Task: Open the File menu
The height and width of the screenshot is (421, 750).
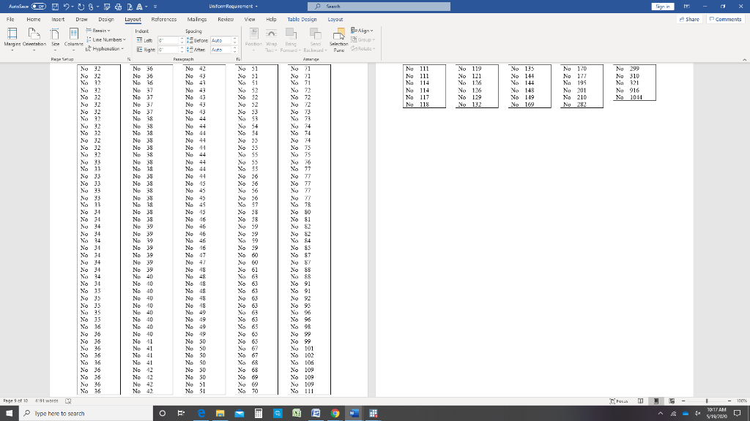Action: click(10, 19)
